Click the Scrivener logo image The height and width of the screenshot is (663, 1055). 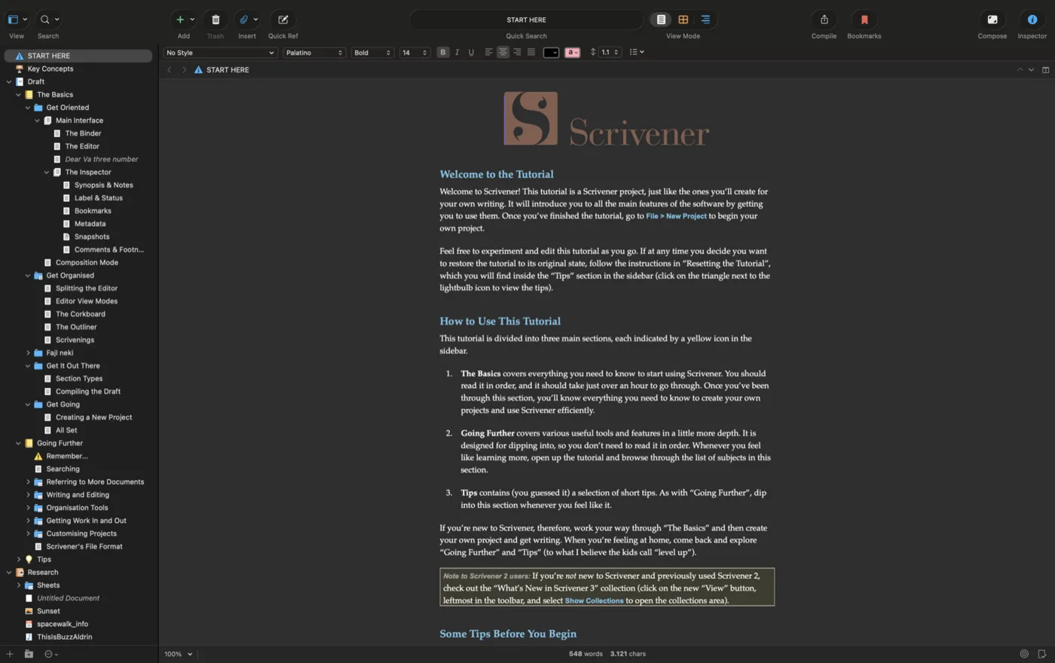[607, 119]
